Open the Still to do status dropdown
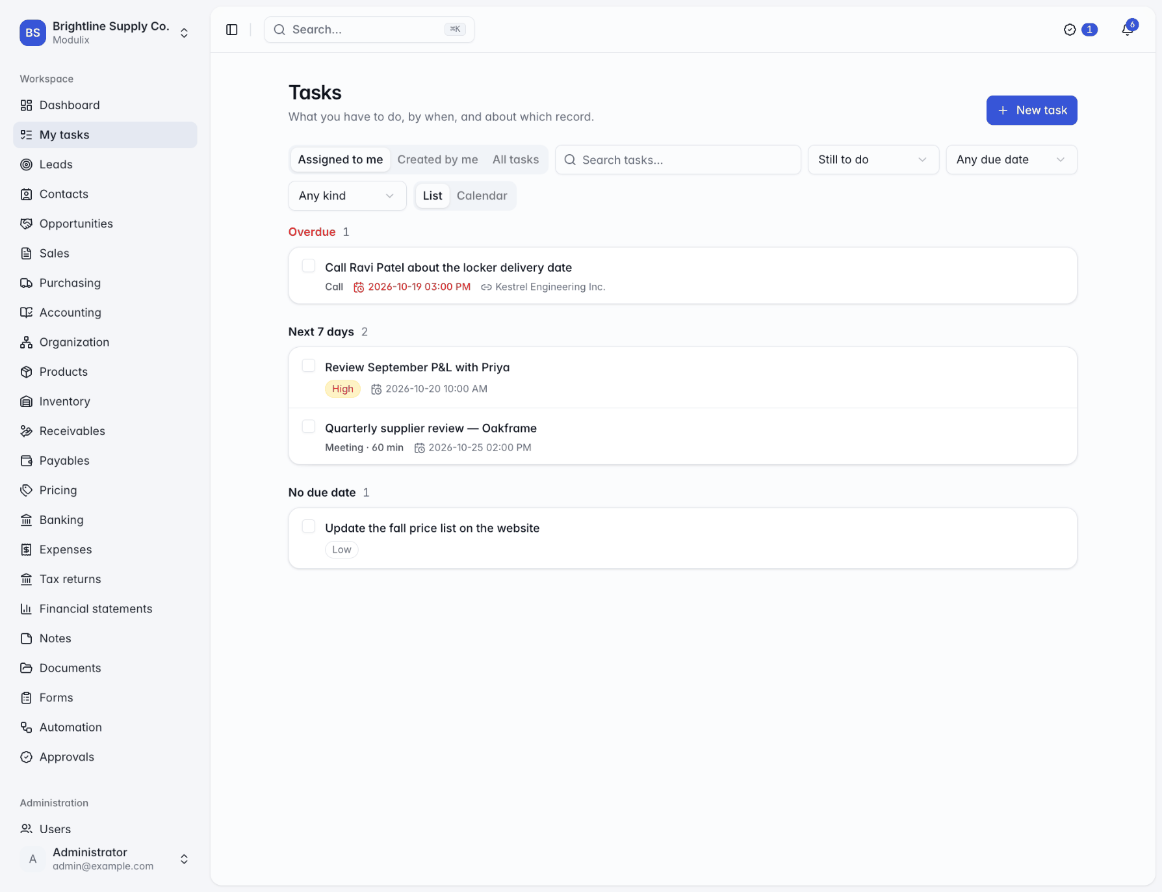Viewport: 1162px width, 892px height. click(873, 160)
